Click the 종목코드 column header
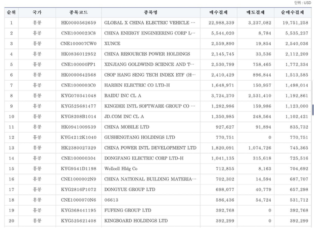The height and width of the screenshot is (228, 314). tap(78, 13)
